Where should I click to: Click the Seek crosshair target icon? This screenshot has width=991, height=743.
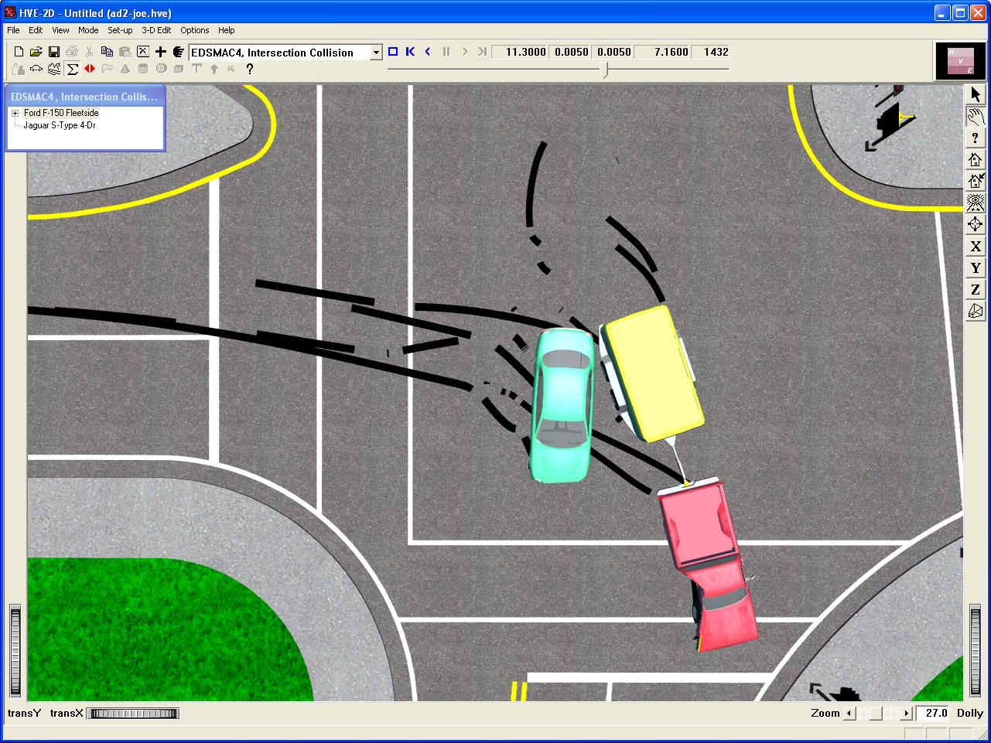976,224
